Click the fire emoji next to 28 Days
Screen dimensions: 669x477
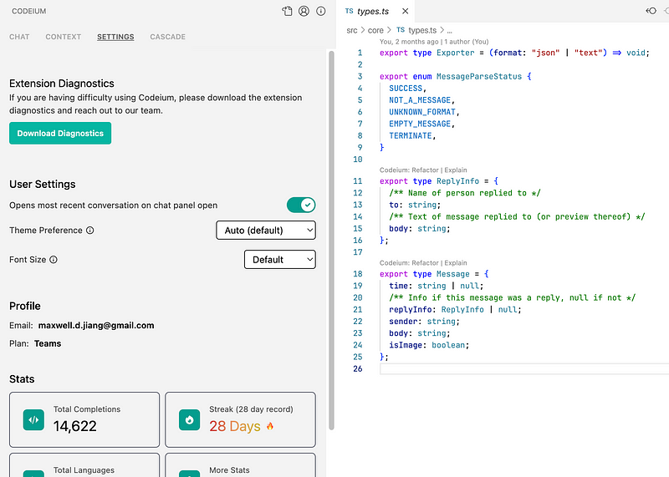269,426
